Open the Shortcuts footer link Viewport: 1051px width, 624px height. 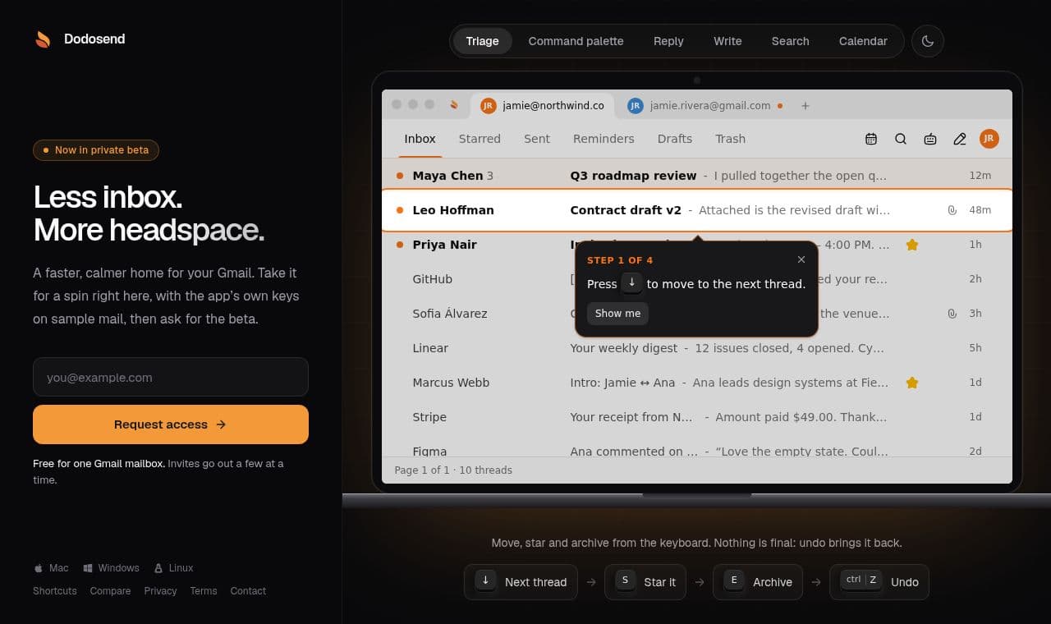tap(55, 591)
